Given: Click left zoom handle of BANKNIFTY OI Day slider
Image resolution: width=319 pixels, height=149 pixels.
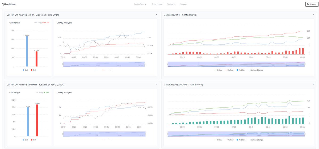Looking at the screenshot, I should point(63,134).
